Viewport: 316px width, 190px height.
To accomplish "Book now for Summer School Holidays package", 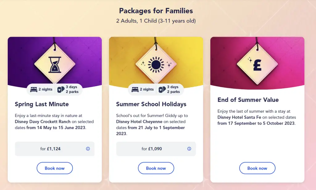I will coord(156,168).
